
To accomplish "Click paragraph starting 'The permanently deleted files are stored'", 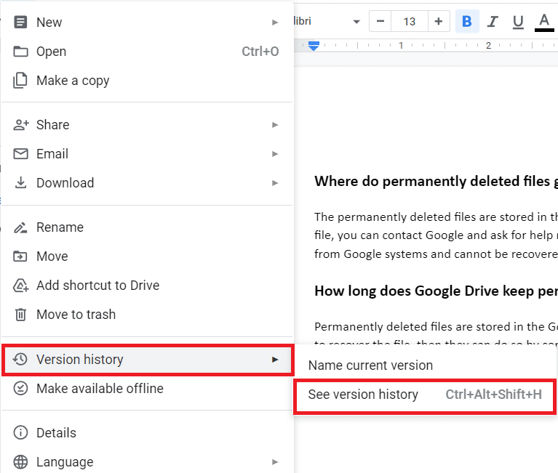I will tap(436, 235).
